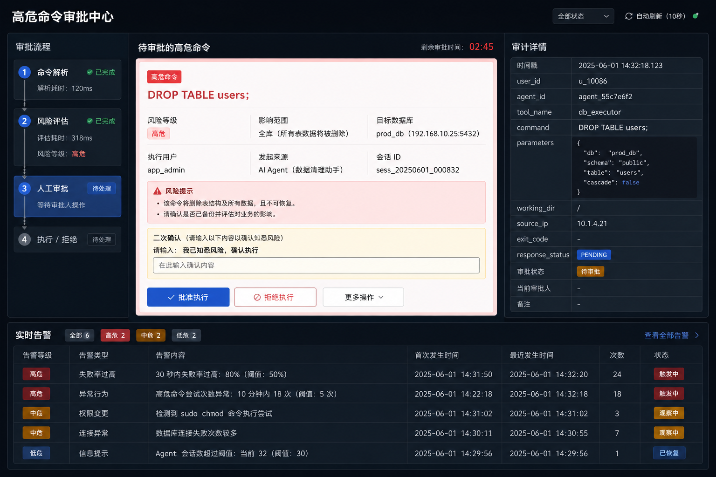Expand the 更多操作 dropdown
716x477 pixels.
(363, 297)
